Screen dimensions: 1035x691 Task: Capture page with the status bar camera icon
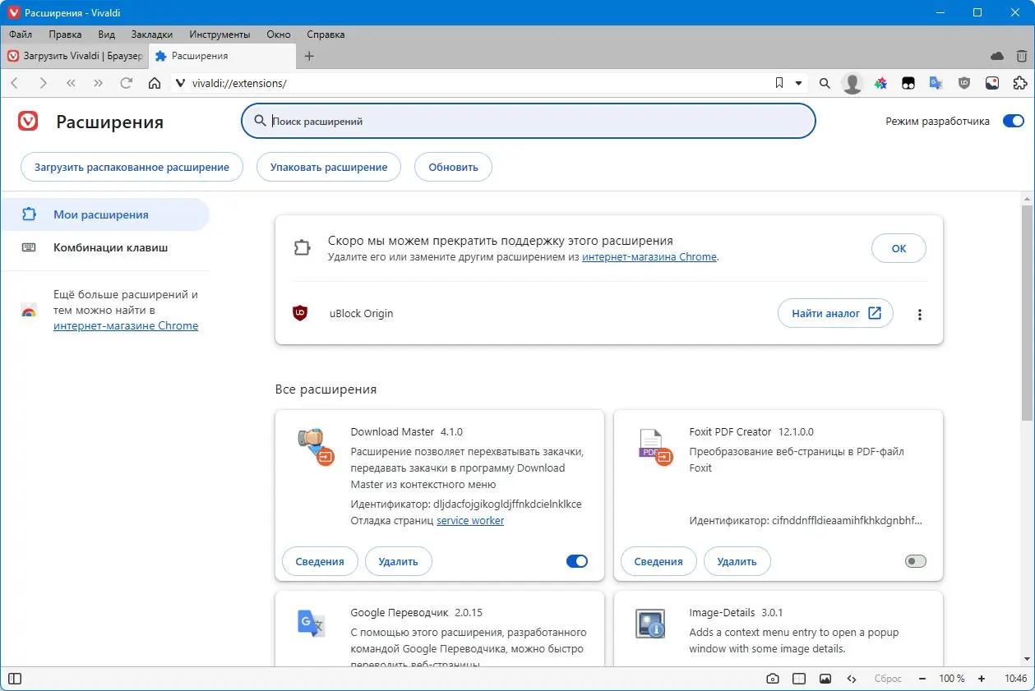tap(773, 679)
